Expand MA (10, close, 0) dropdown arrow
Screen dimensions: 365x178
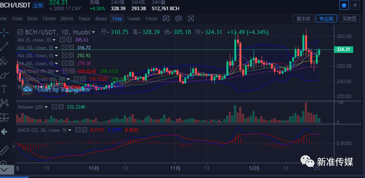tap(56, 48)
